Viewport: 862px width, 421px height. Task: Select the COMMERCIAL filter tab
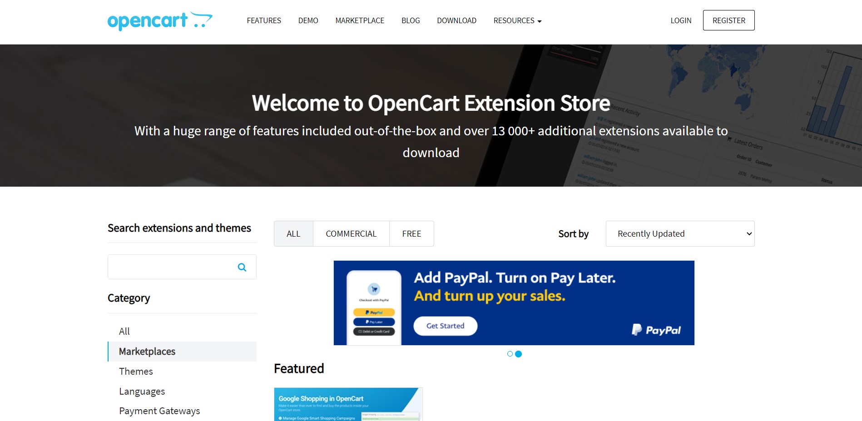click(351, 234)
